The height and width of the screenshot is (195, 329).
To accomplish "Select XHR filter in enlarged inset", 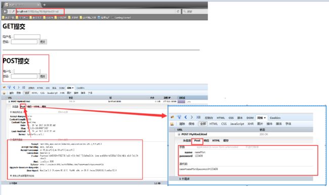I will coord(251,124).
